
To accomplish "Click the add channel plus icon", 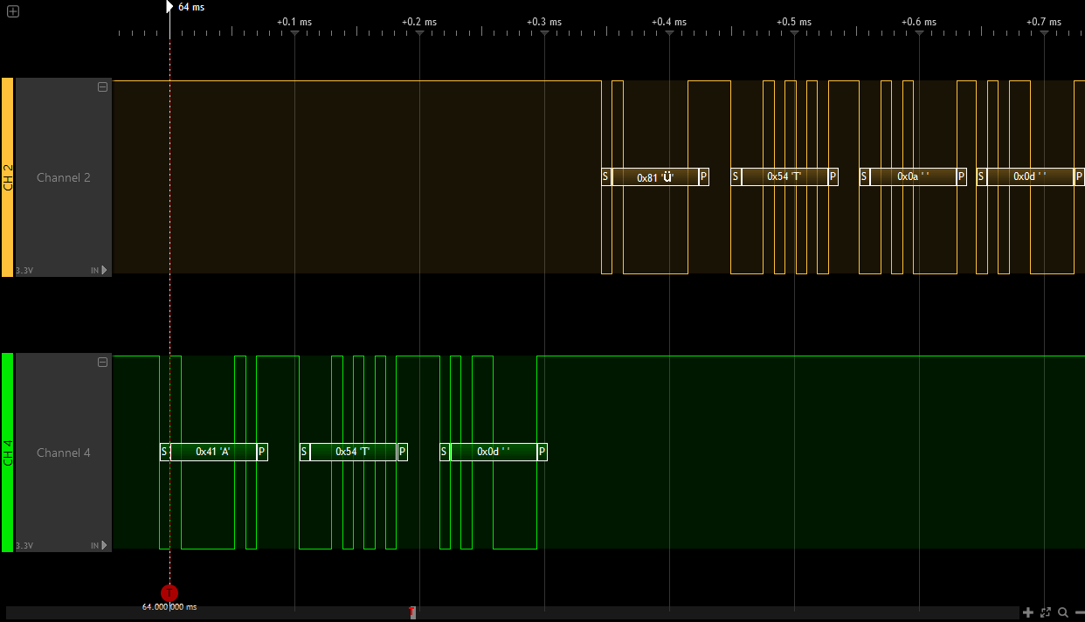I will pos(12,11).
